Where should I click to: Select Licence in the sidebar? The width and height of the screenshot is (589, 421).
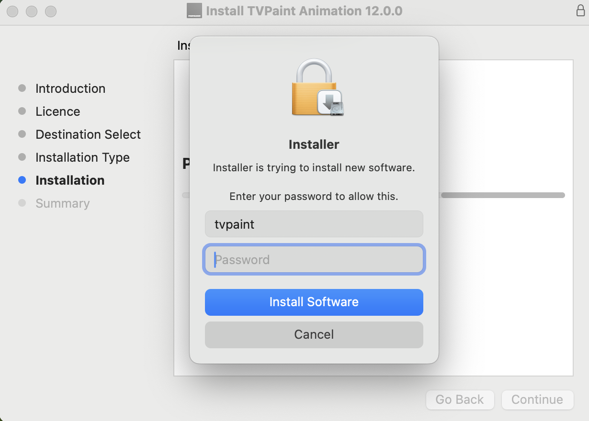pyautogui.click(x=57, y=111)
